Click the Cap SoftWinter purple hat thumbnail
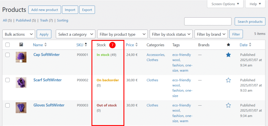This screenshot has height=126, width=268. tap(21, 57)
